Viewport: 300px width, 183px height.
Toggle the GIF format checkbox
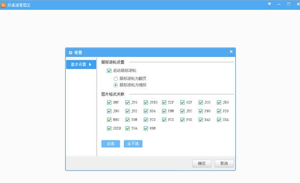[182, 103]
